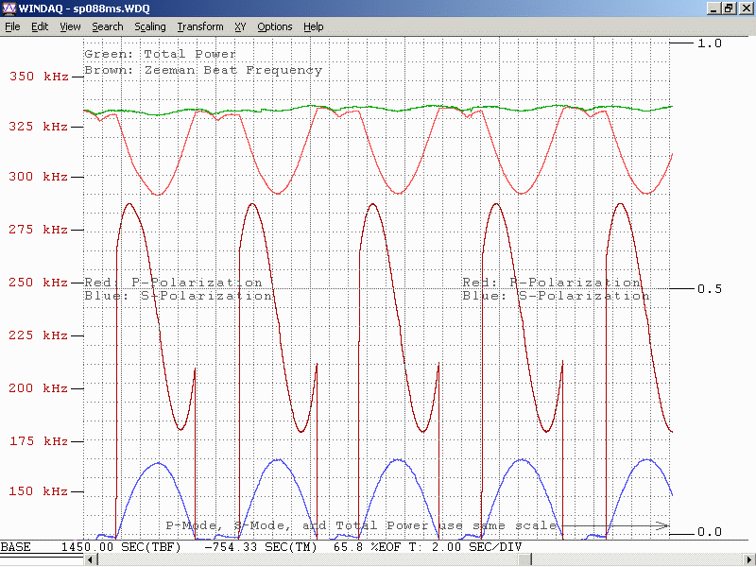This screenshot has height=567, width=756.
Task: Open the Transform menu
Action: pyautogui.click(x=200, y=26)
